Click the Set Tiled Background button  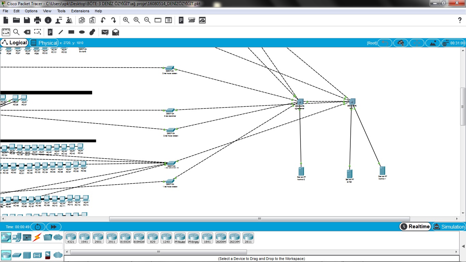coord(433,43)
